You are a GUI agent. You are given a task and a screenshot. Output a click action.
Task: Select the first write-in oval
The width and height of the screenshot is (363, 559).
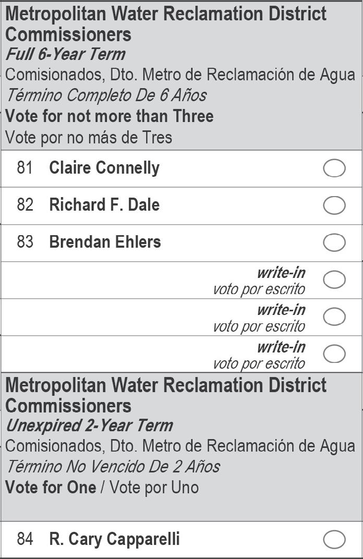(x=334, y=279)
